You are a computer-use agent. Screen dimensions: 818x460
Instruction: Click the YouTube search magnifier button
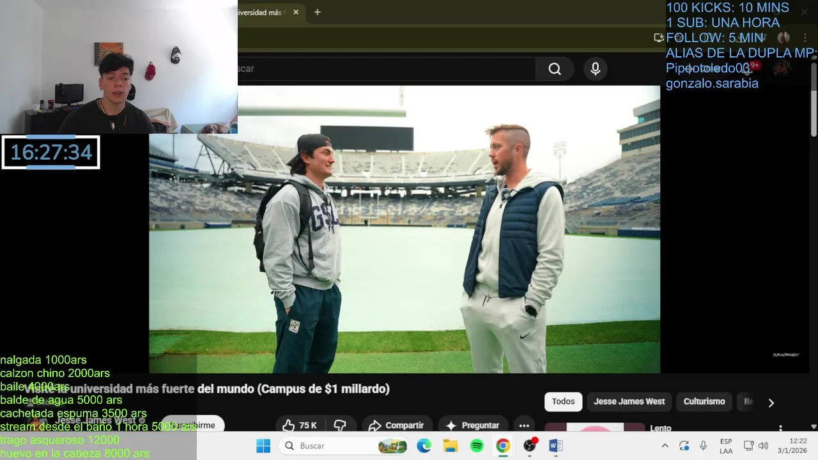555,69
